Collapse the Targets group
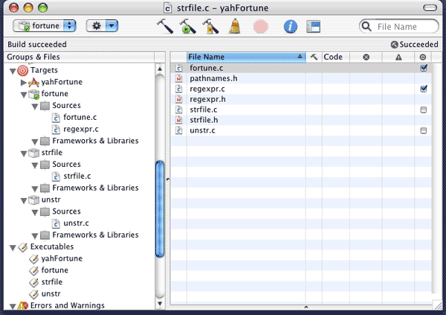Viewport: 446px width, 315px height. coord(13,71)
